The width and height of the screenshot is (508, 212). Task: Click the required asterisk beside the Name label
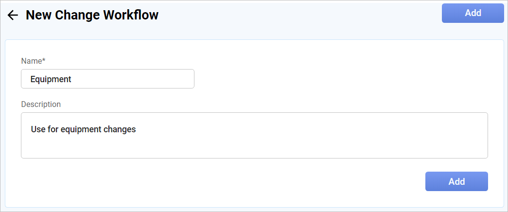coord(44,60)
